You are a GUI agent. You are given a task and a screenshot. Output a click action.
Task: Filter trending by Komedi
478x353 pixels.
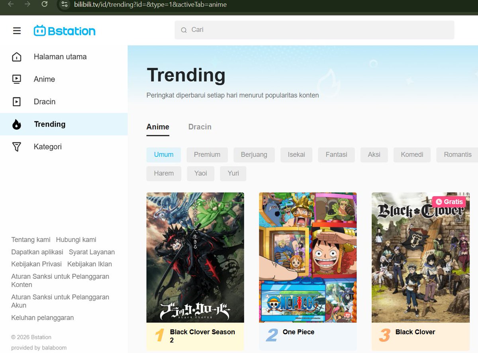(412, 155)
